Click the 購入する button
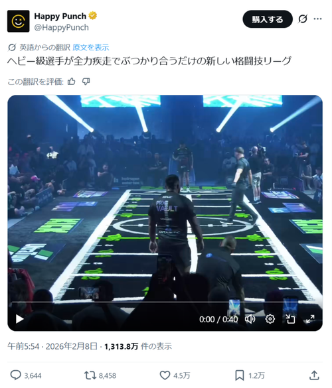 click(x=268, y=19)
